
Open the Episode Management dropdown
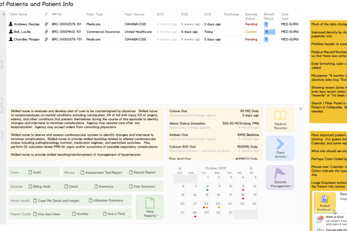(280, 177)
